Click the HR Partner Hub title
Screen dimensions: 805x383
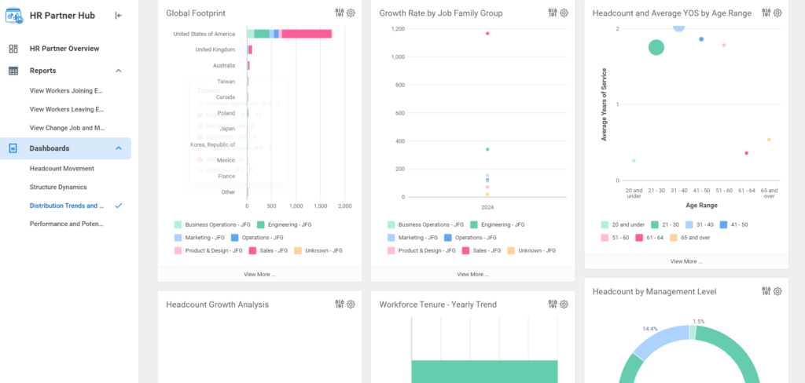(62, 16)
